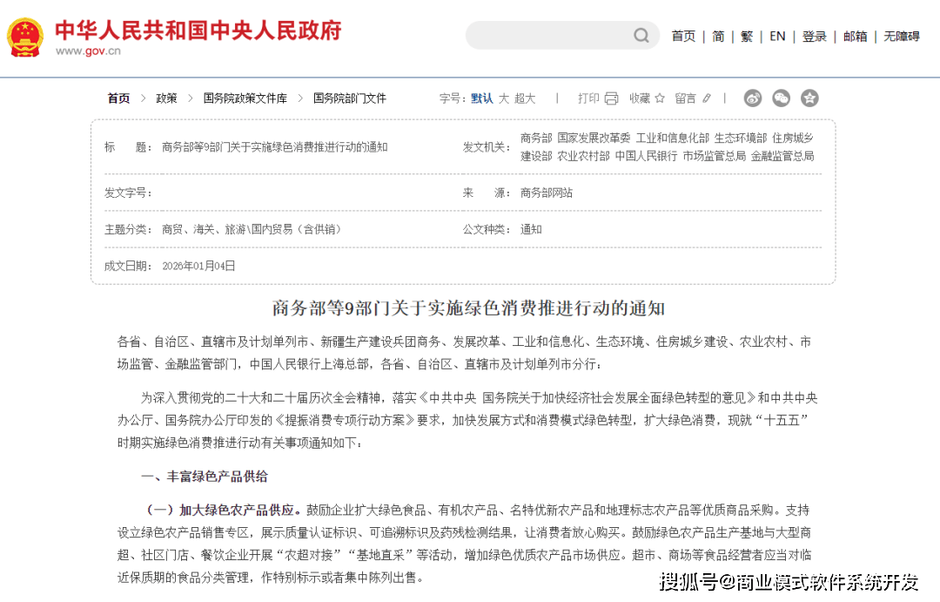Image resolution: width=940 pixels, height=602 pixels.
Task: Click the search magnifier icon
Action: click(641, 36)
